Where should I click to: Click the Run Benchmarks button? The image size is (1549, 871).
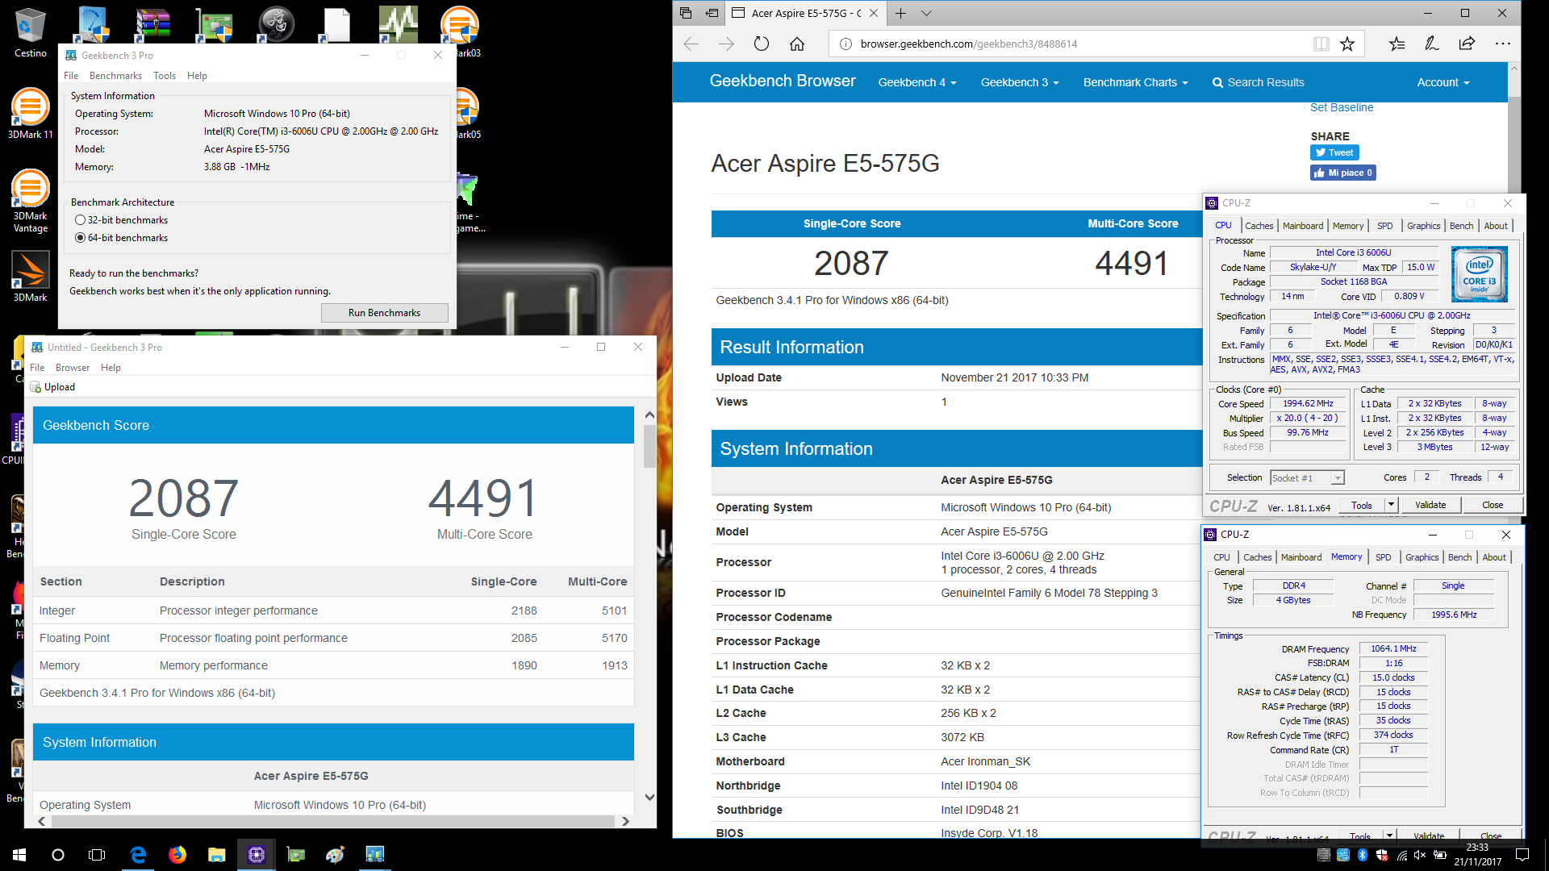point(384,313)
